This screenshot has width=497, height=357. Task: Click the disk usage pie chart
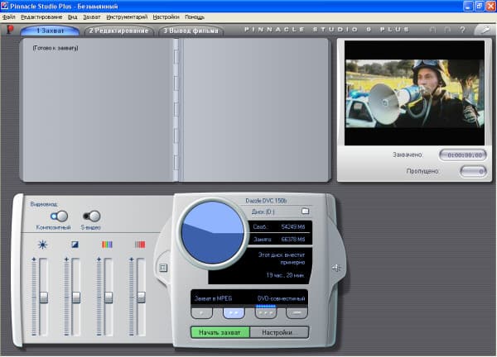212,232
